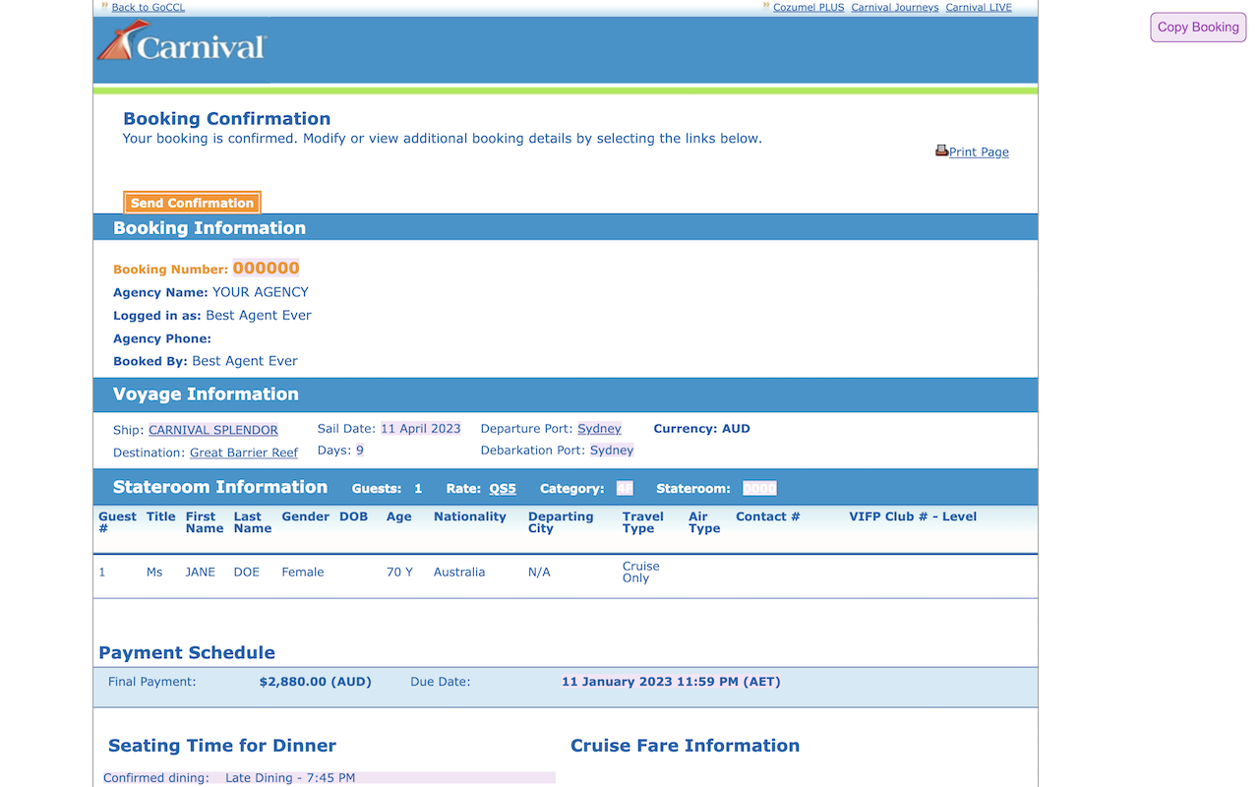Click the Cruise Only travel type cell
Image resolution: width=1259 pixels, height=787 pixels.
coord(641,572)
